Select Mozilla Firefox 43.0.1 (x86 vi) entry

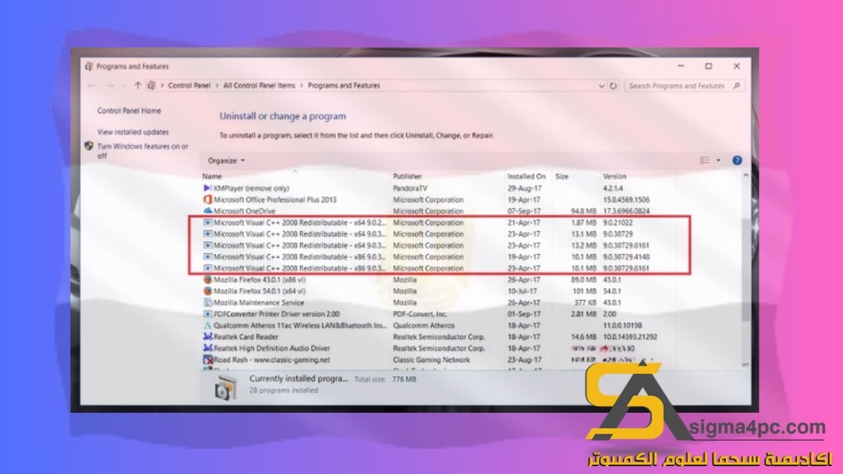tap(259, 280)
